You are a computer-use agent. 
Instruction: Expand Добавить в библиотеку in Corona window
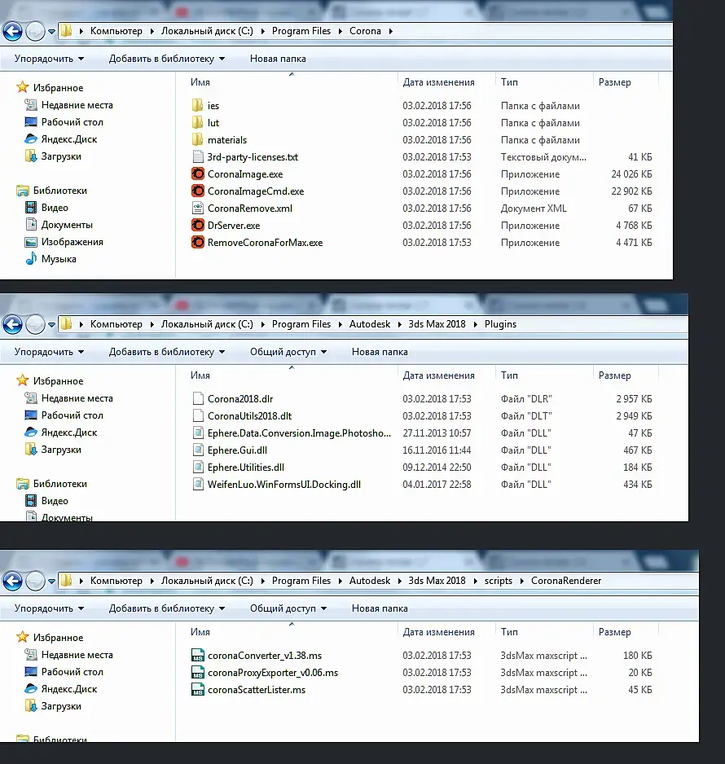167,59
